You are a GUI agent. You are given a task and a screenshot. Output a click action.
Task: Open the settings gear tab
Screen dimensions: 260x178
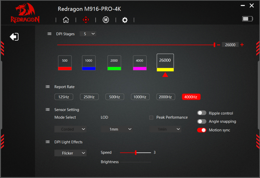[125, 20]
